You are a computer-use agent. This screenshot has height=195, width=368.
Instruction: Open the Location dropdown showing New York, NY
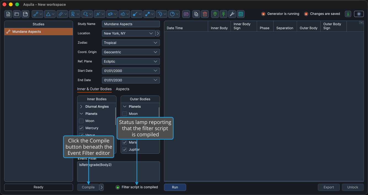(x=128, y=33)
